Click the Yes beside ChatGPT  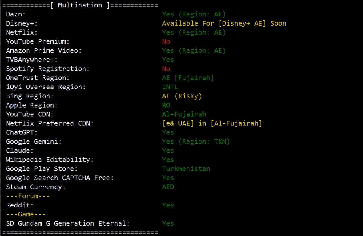168,132
